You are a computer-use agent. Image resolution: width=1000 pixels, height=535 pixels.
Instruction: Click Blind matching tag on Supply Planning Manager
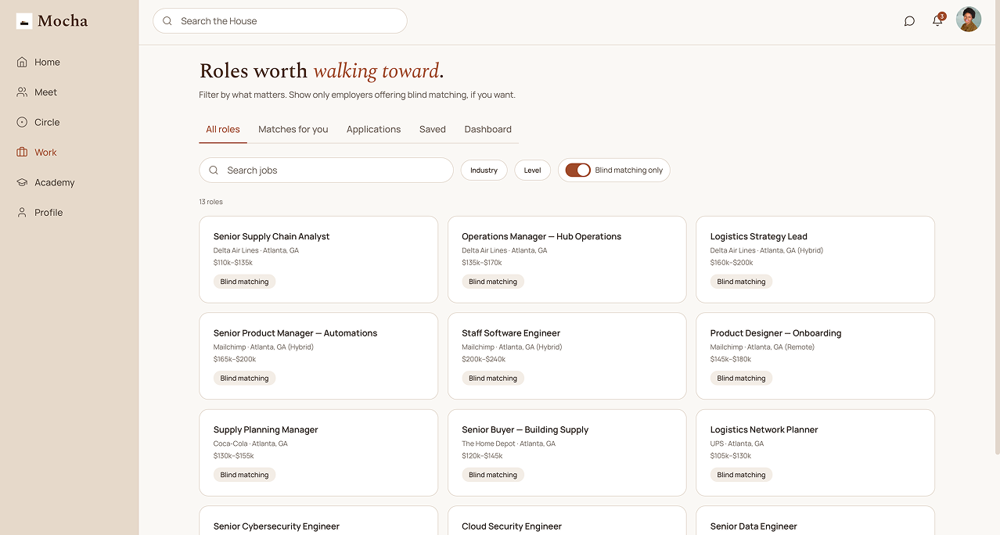tap(244, 475)
